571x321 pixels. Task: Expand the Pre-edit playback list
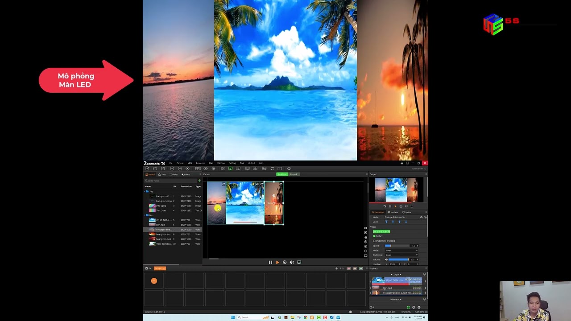point(424,300)
